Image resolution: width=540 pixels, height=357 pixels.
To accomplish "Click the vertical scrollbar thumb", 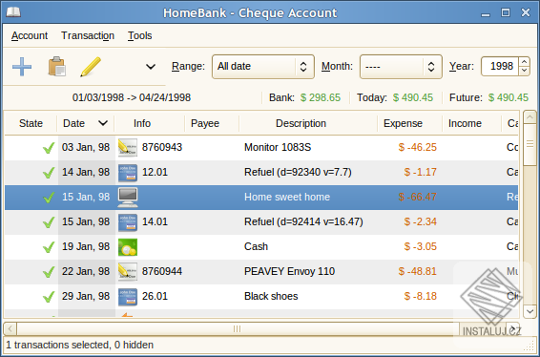I will click(x=530, y=144).
